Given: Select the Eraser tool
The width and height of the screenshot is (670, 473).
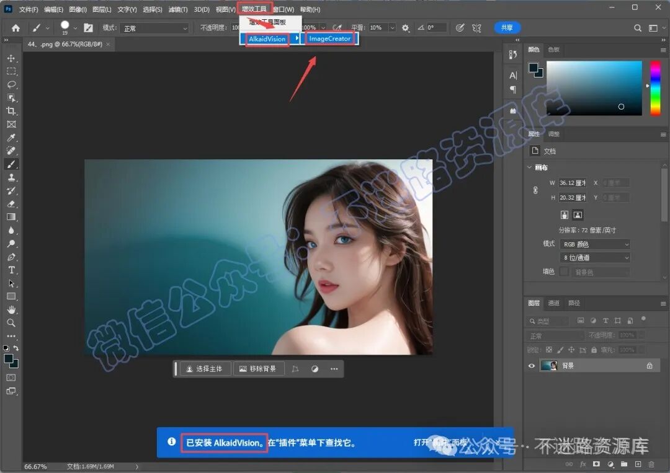Looking at the screenshot, I should point(11,203).
